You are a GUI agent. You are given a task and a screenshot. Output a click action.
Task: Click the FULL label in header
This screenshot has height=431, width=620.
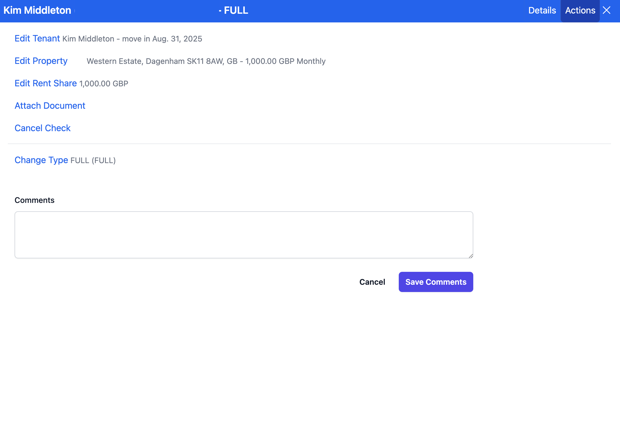pos(236,10)
